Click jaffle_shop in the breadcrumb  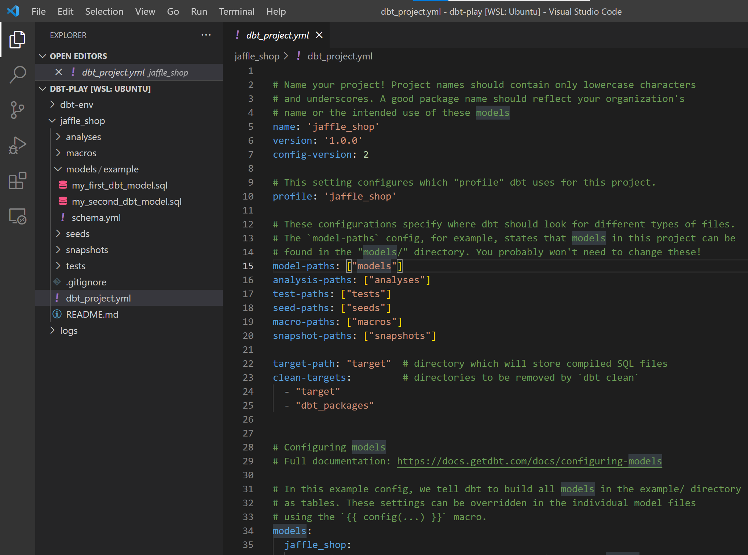point(257,56)
